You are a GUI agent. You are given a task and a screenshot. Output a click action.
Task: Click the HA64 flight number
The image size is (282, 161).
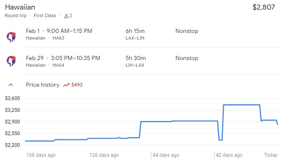pyautogui.click(x=58, y=65)
